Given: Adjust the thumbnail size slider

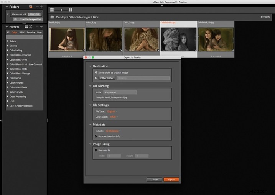Looking at the screenshot, I should tap(61, 9).
